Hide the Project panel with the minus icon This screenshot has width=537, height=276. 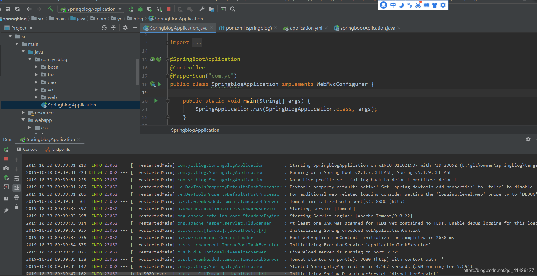[135, 28]
